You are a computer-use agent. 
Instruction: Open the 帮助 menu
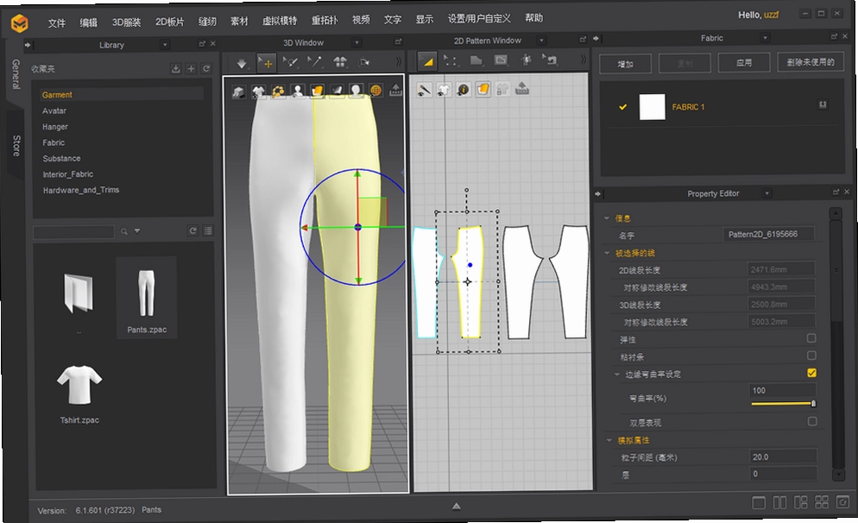tap(534, 18)
